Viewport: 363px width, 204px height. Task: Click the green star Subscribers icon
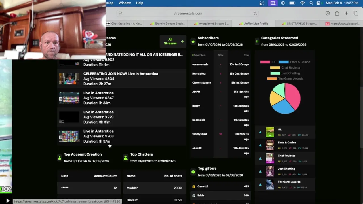pos(193,41)
